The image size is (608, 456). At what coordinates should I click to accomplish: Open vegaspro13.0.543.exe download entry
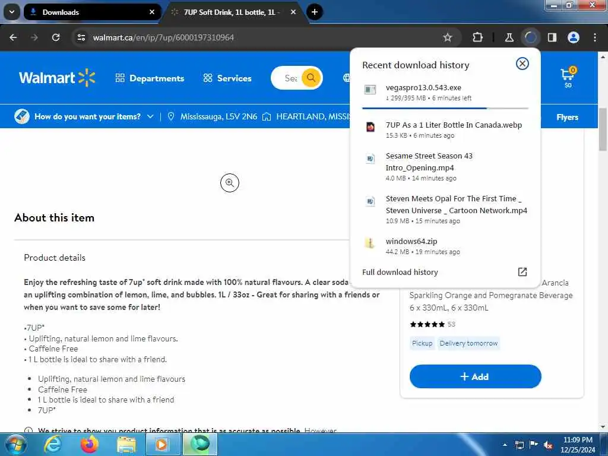(445, 92)
